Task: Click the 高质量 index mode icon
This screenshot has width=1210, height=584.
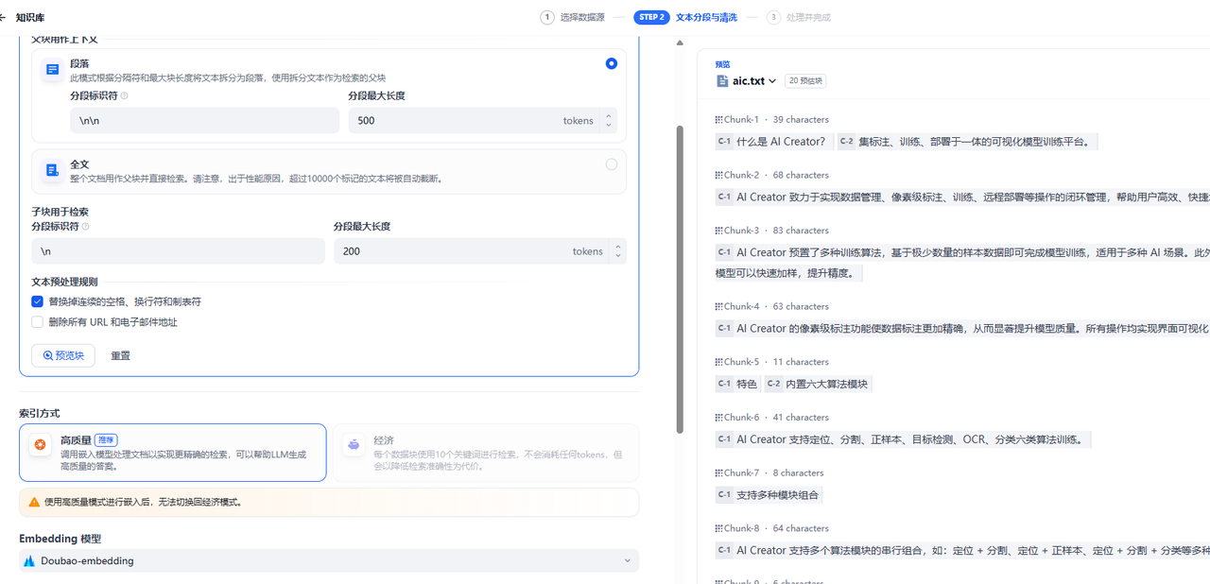Action: 40,445
